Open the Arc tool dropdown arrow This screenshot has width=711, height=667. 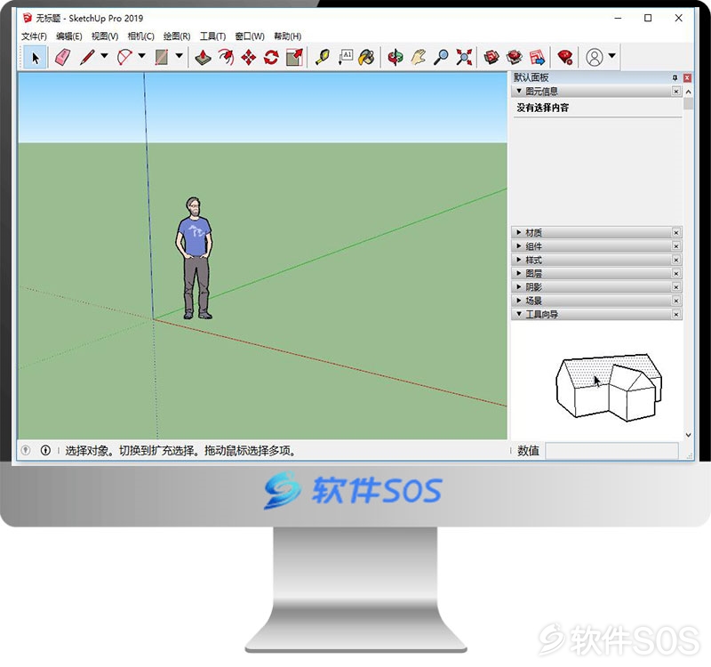(x=142, y=56)
